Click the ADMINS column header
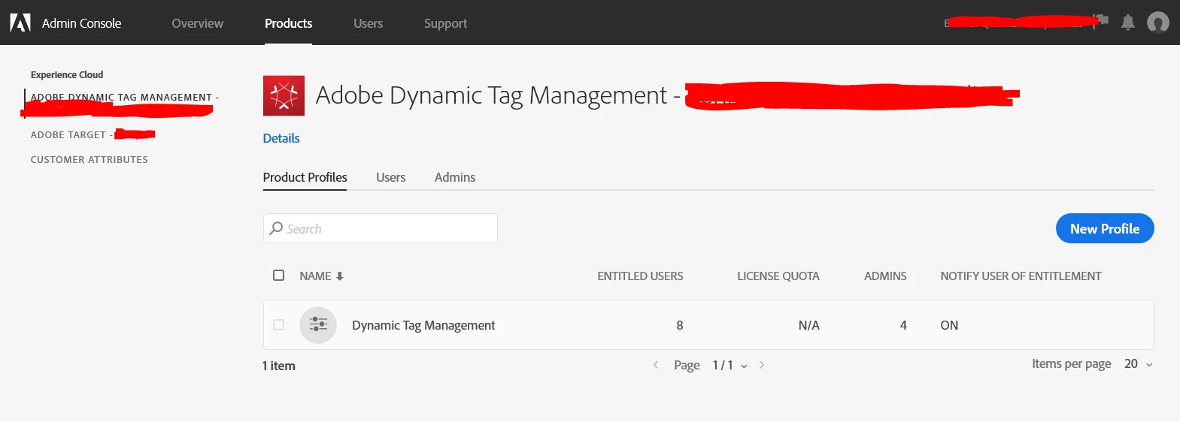The width and height of the screenshot is (1180, 422). [885, 276]
